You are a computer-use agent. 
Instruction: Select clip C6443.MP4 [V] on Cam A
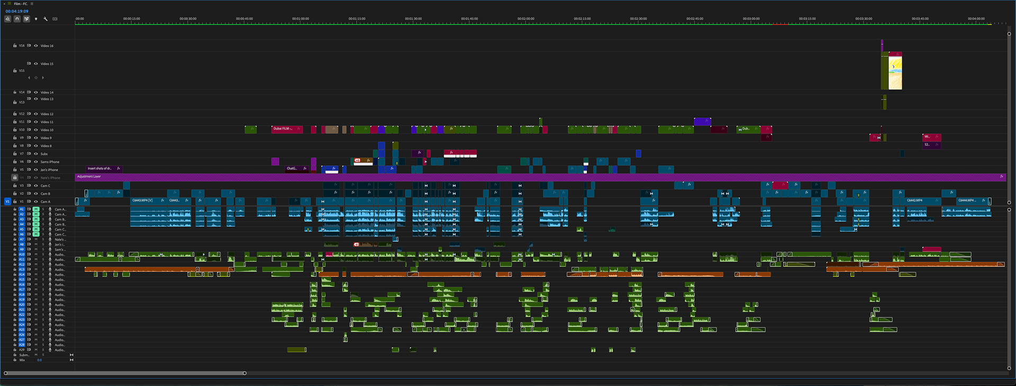coord(149,201)
